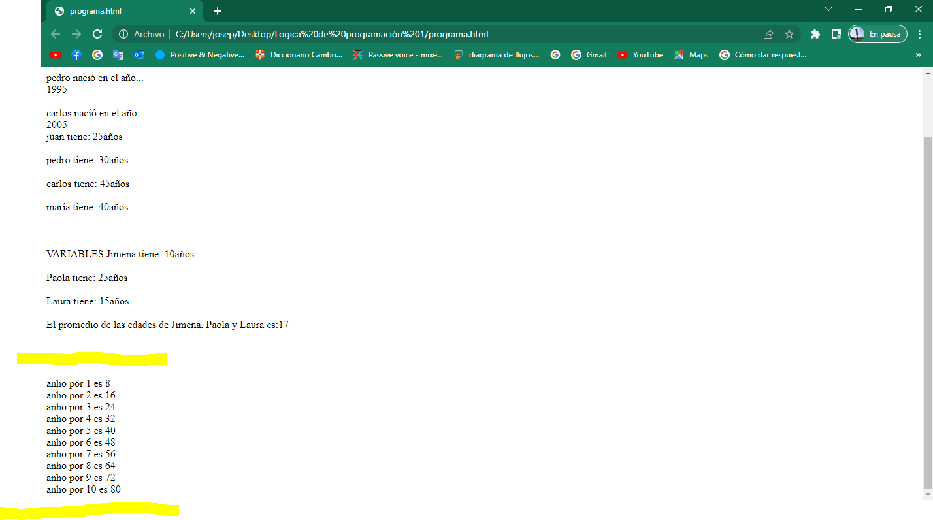Open the diagrama de flujos... bookmark
This screenshot has width=933, height=520.
click(497, 55)
